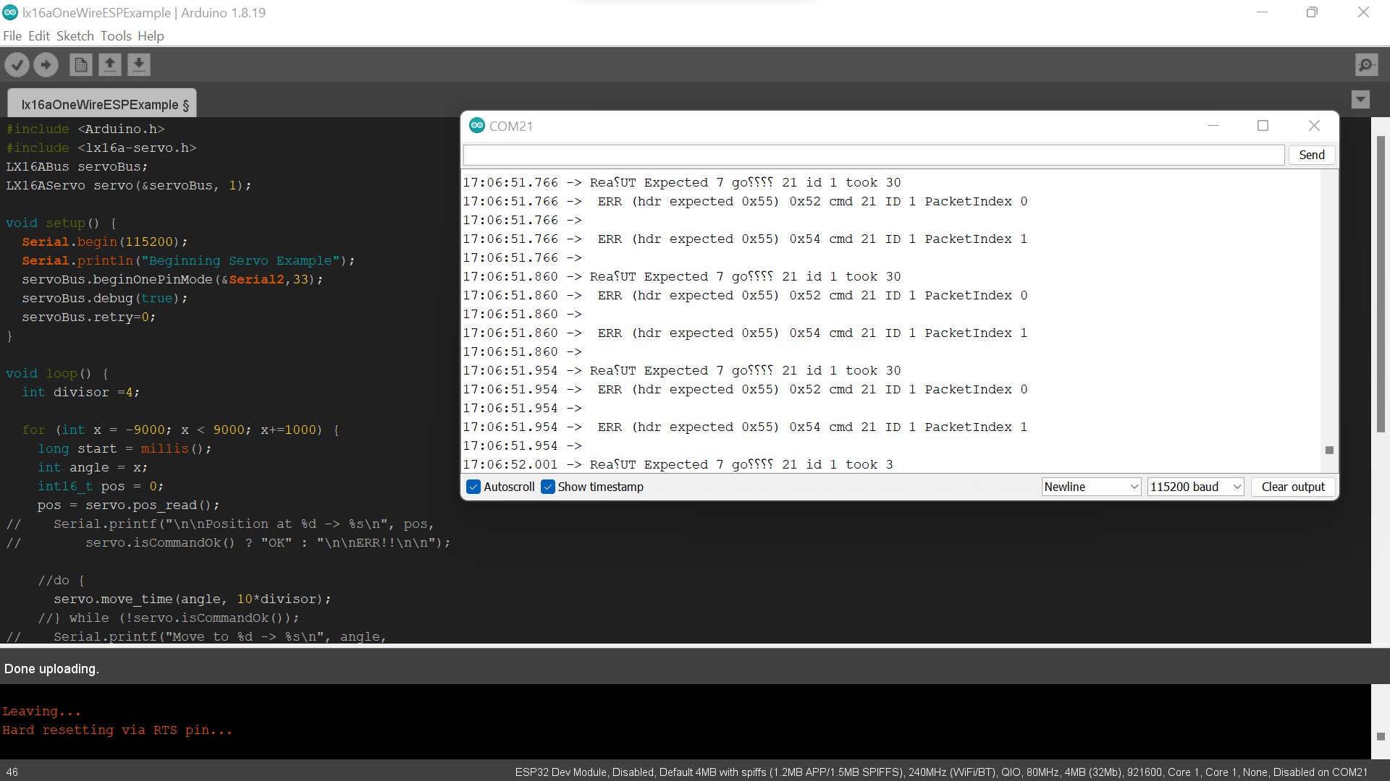Click the Verify sketch icon
The width and height of the screenshot is (1390, 781).
point(17,64)
